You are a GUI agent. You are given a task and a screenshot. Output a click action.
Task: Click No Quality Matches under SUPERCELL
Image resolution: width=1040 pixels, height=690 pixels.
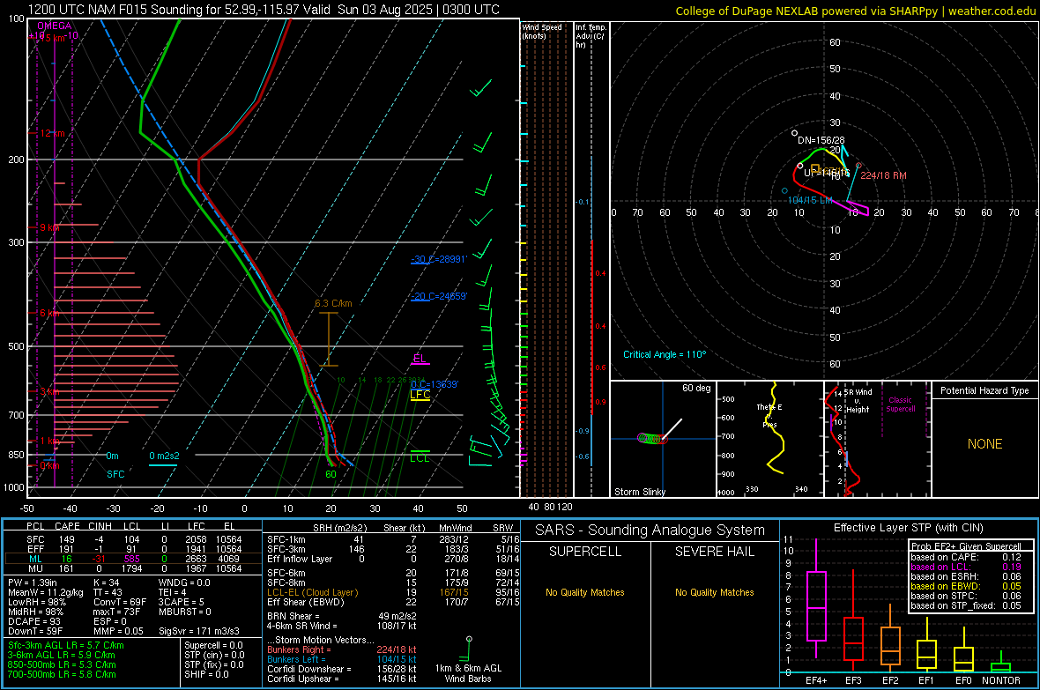point(585,592)
